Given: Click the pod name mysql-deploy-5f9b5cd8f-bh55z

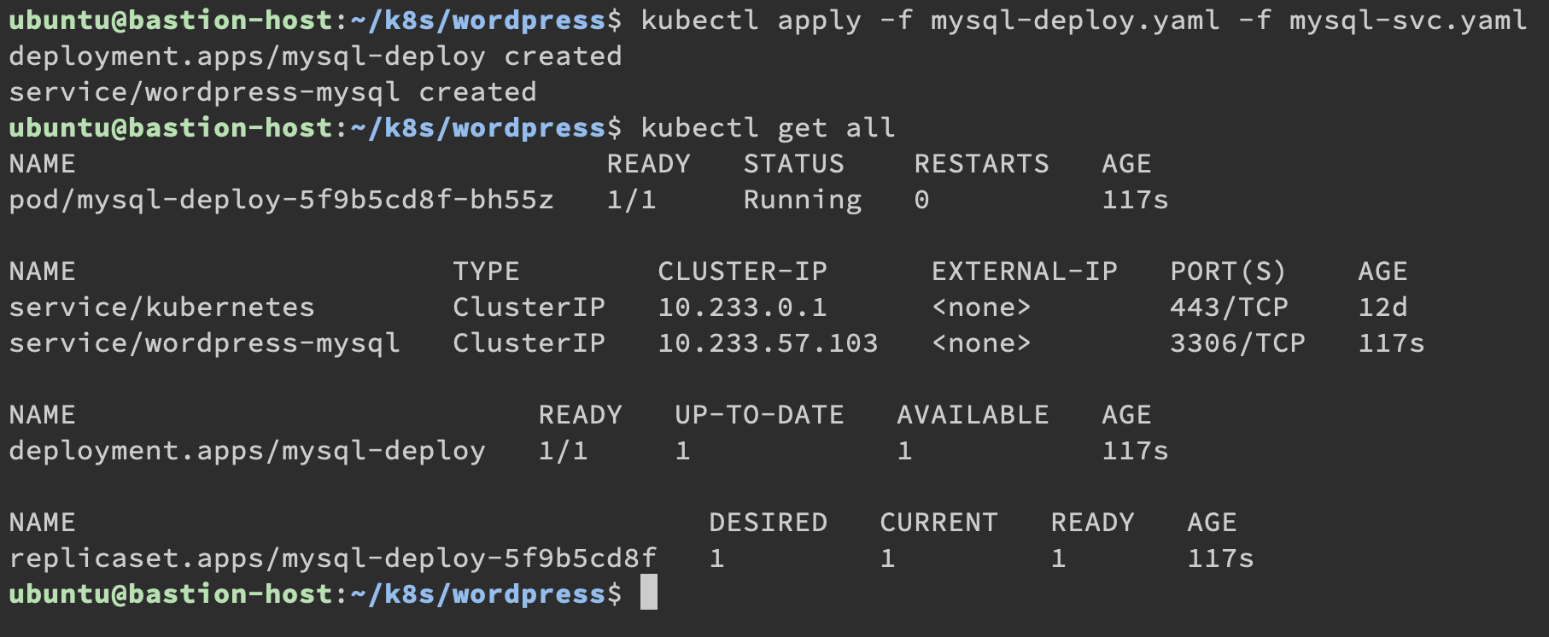Looking at the screenshot, I should [x=281, y=200].
